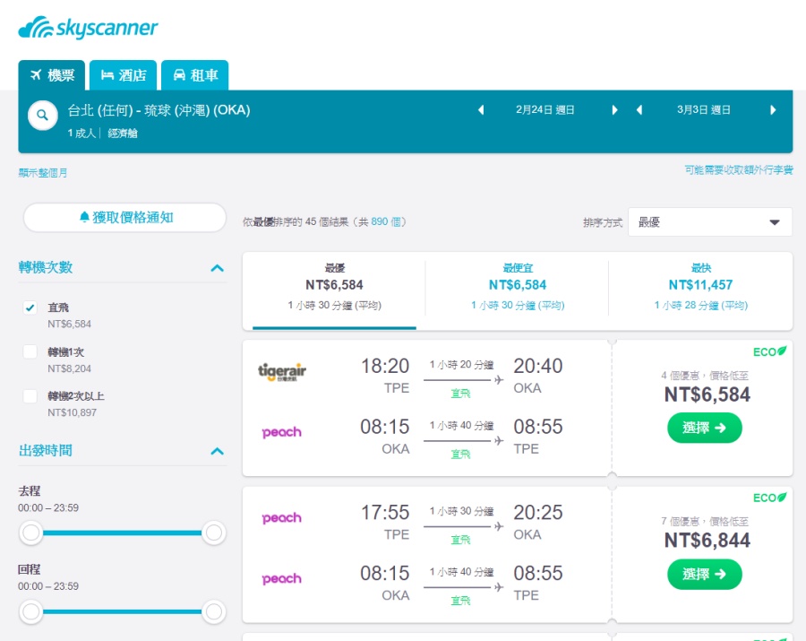Click the 2月24日 週日 departure date
Screen dimensions: 806x641
(x=544, y=109)
